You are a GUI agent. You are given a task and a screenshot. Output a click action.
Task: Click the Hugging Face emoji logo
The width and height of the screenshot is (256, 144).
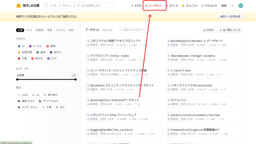coord(18,6)
